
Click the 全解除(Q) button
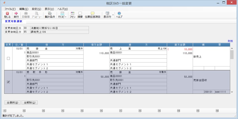30,103
